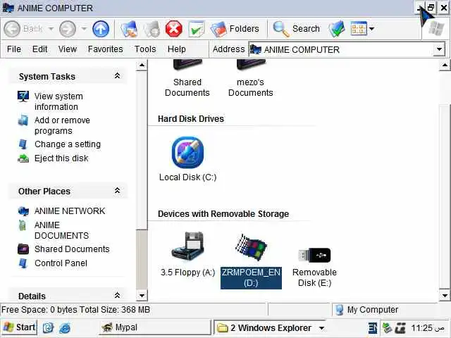Select the ZRMPOEM_EN (D:) drive

click(251, 261)
